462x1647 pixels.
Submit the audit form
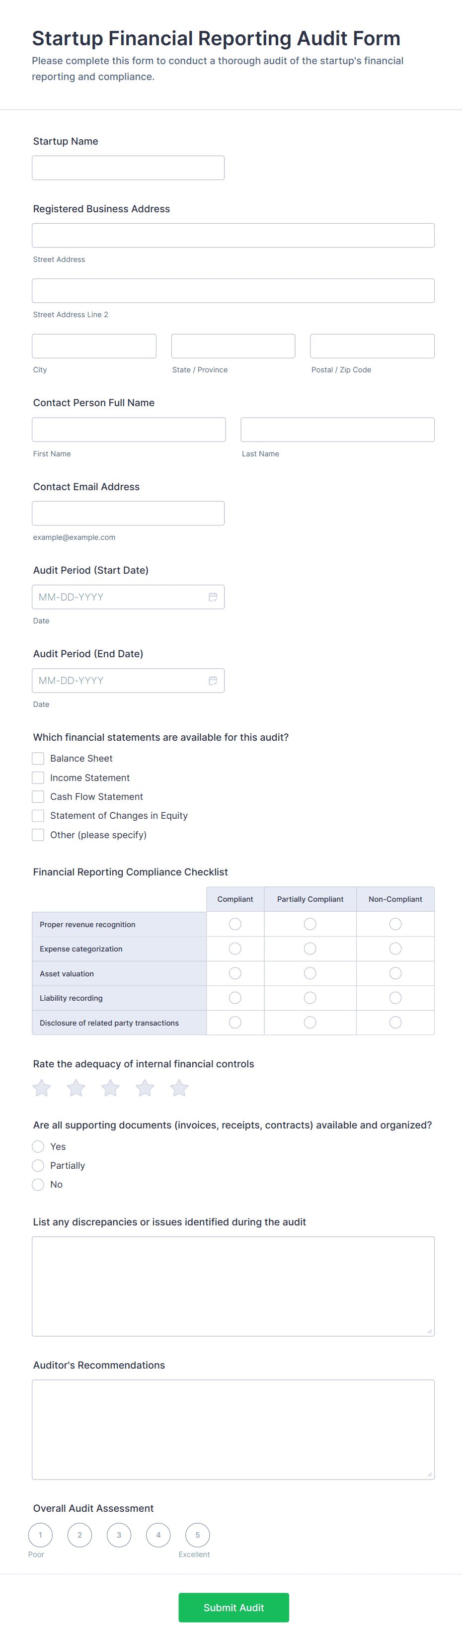(x=233, y=1607)
